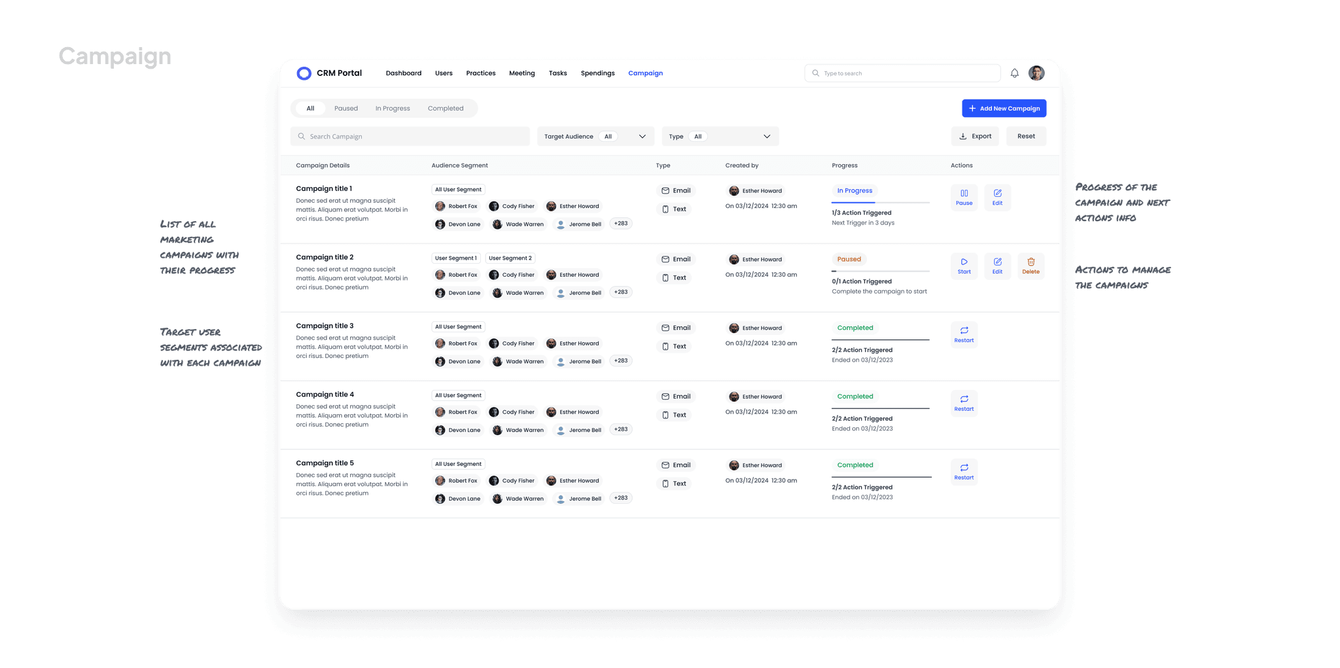Image resolution: width=1340 pixels, height=668 pixels.
Task: Pause Campaign title 1
Action: (x=964, y=197)
